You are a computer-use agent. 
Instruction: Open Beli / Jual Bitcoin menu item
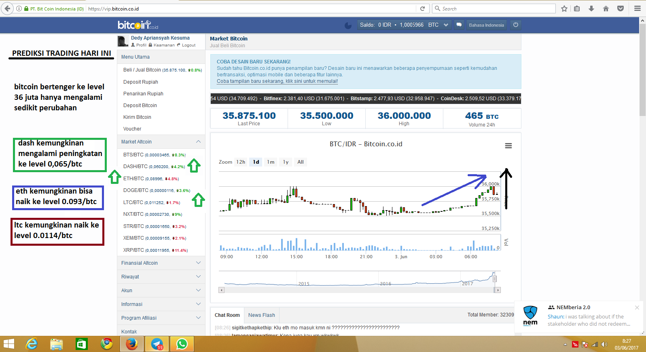point(163,70)
